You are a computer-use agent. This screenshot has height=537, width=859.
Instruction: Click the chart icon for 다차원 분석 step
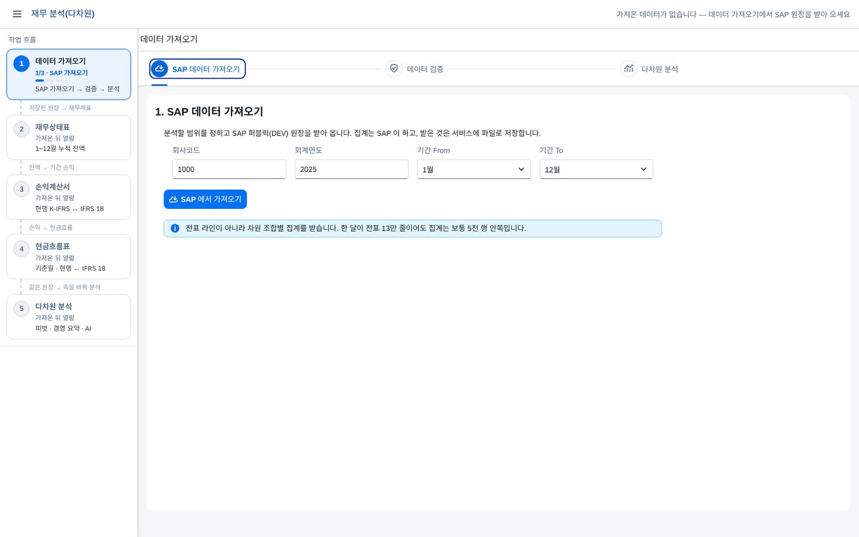click(x=628, y=69)
